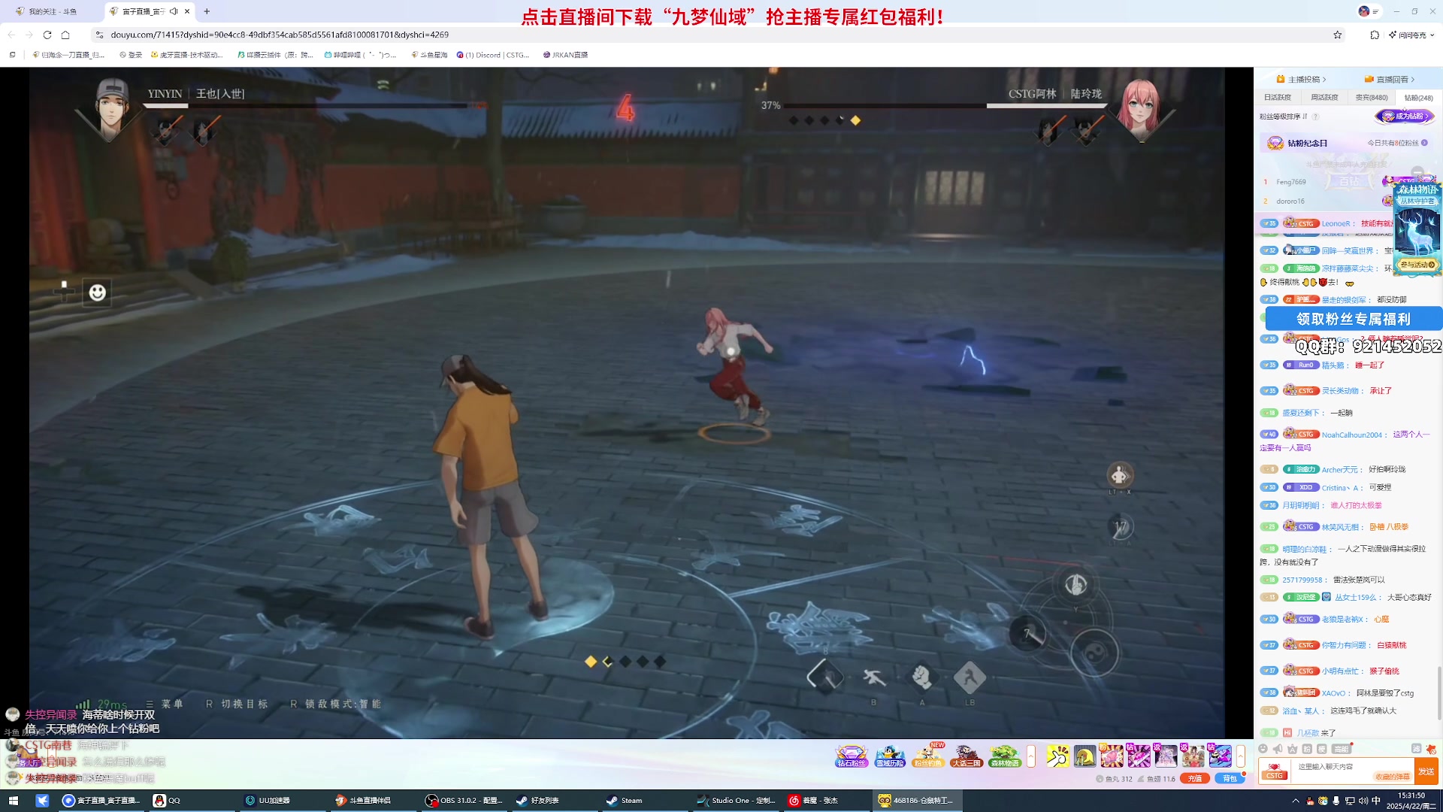Open the 钻石粉丝 activity icon
This screenshot has width=1443, height=812.
[x=851, y=756]
